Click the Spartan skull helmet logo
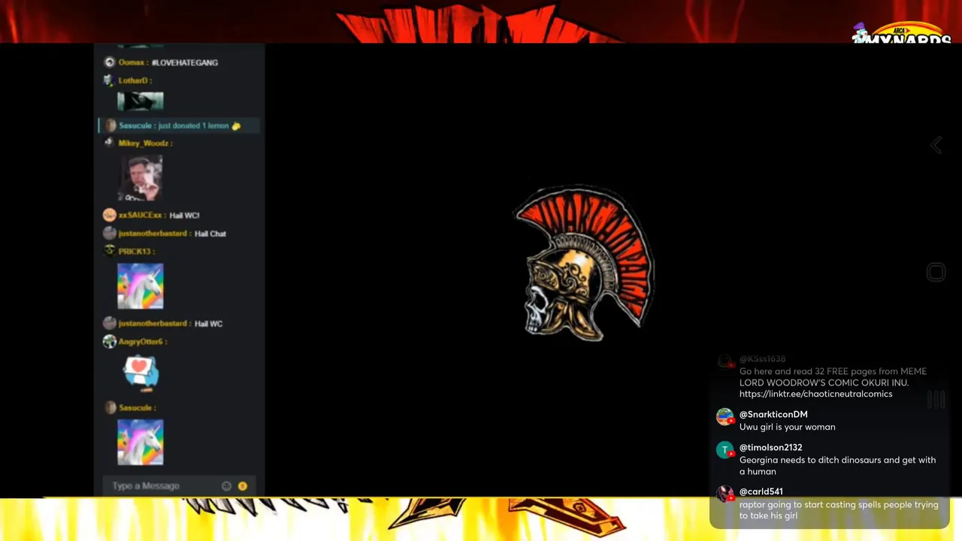Image resolution: width=962 pixels, height=541 pixels. tap(584, 262)
